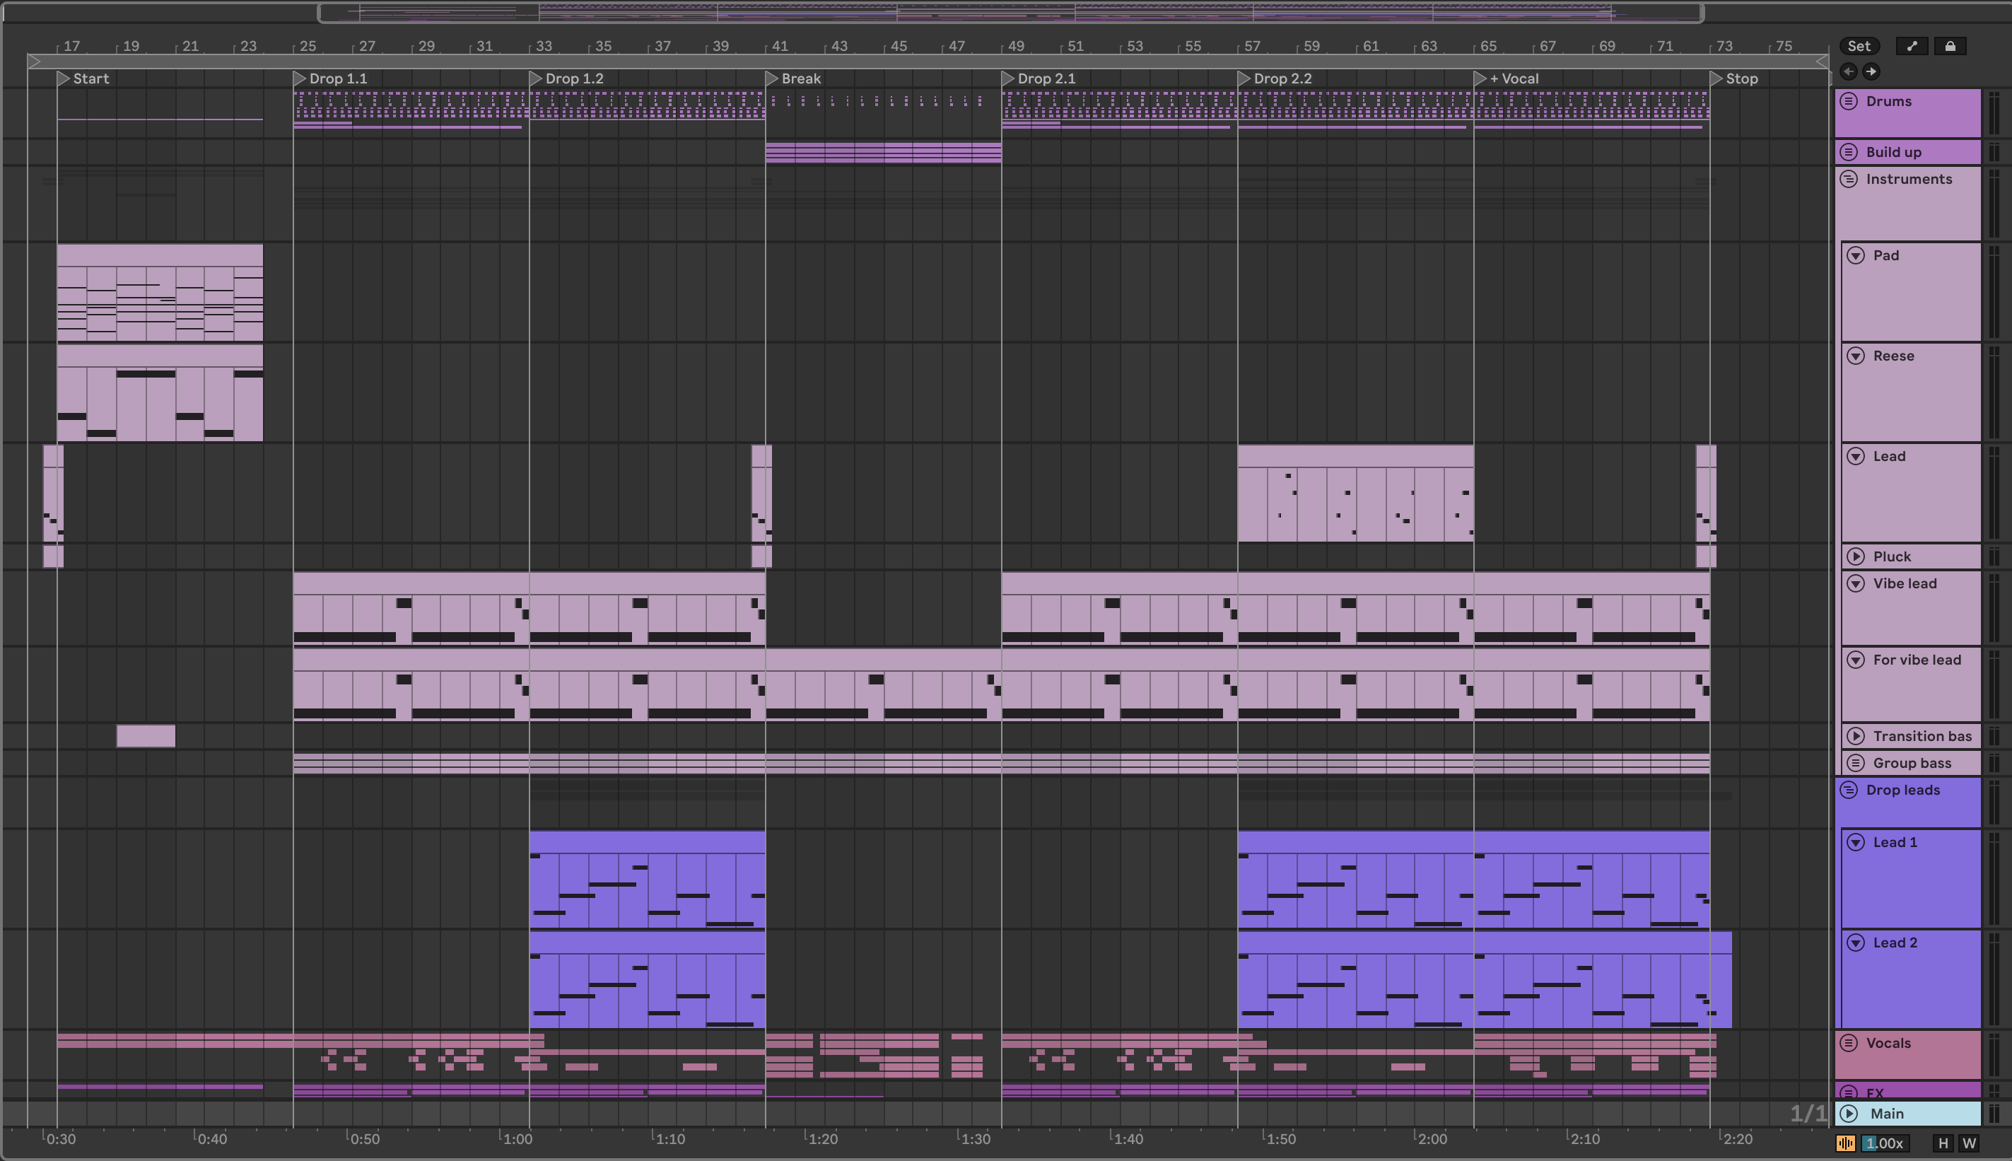This screenshot has width=2012, height=1161.
Task: Click the H optimize height button
Action: coord(1943,1143)
